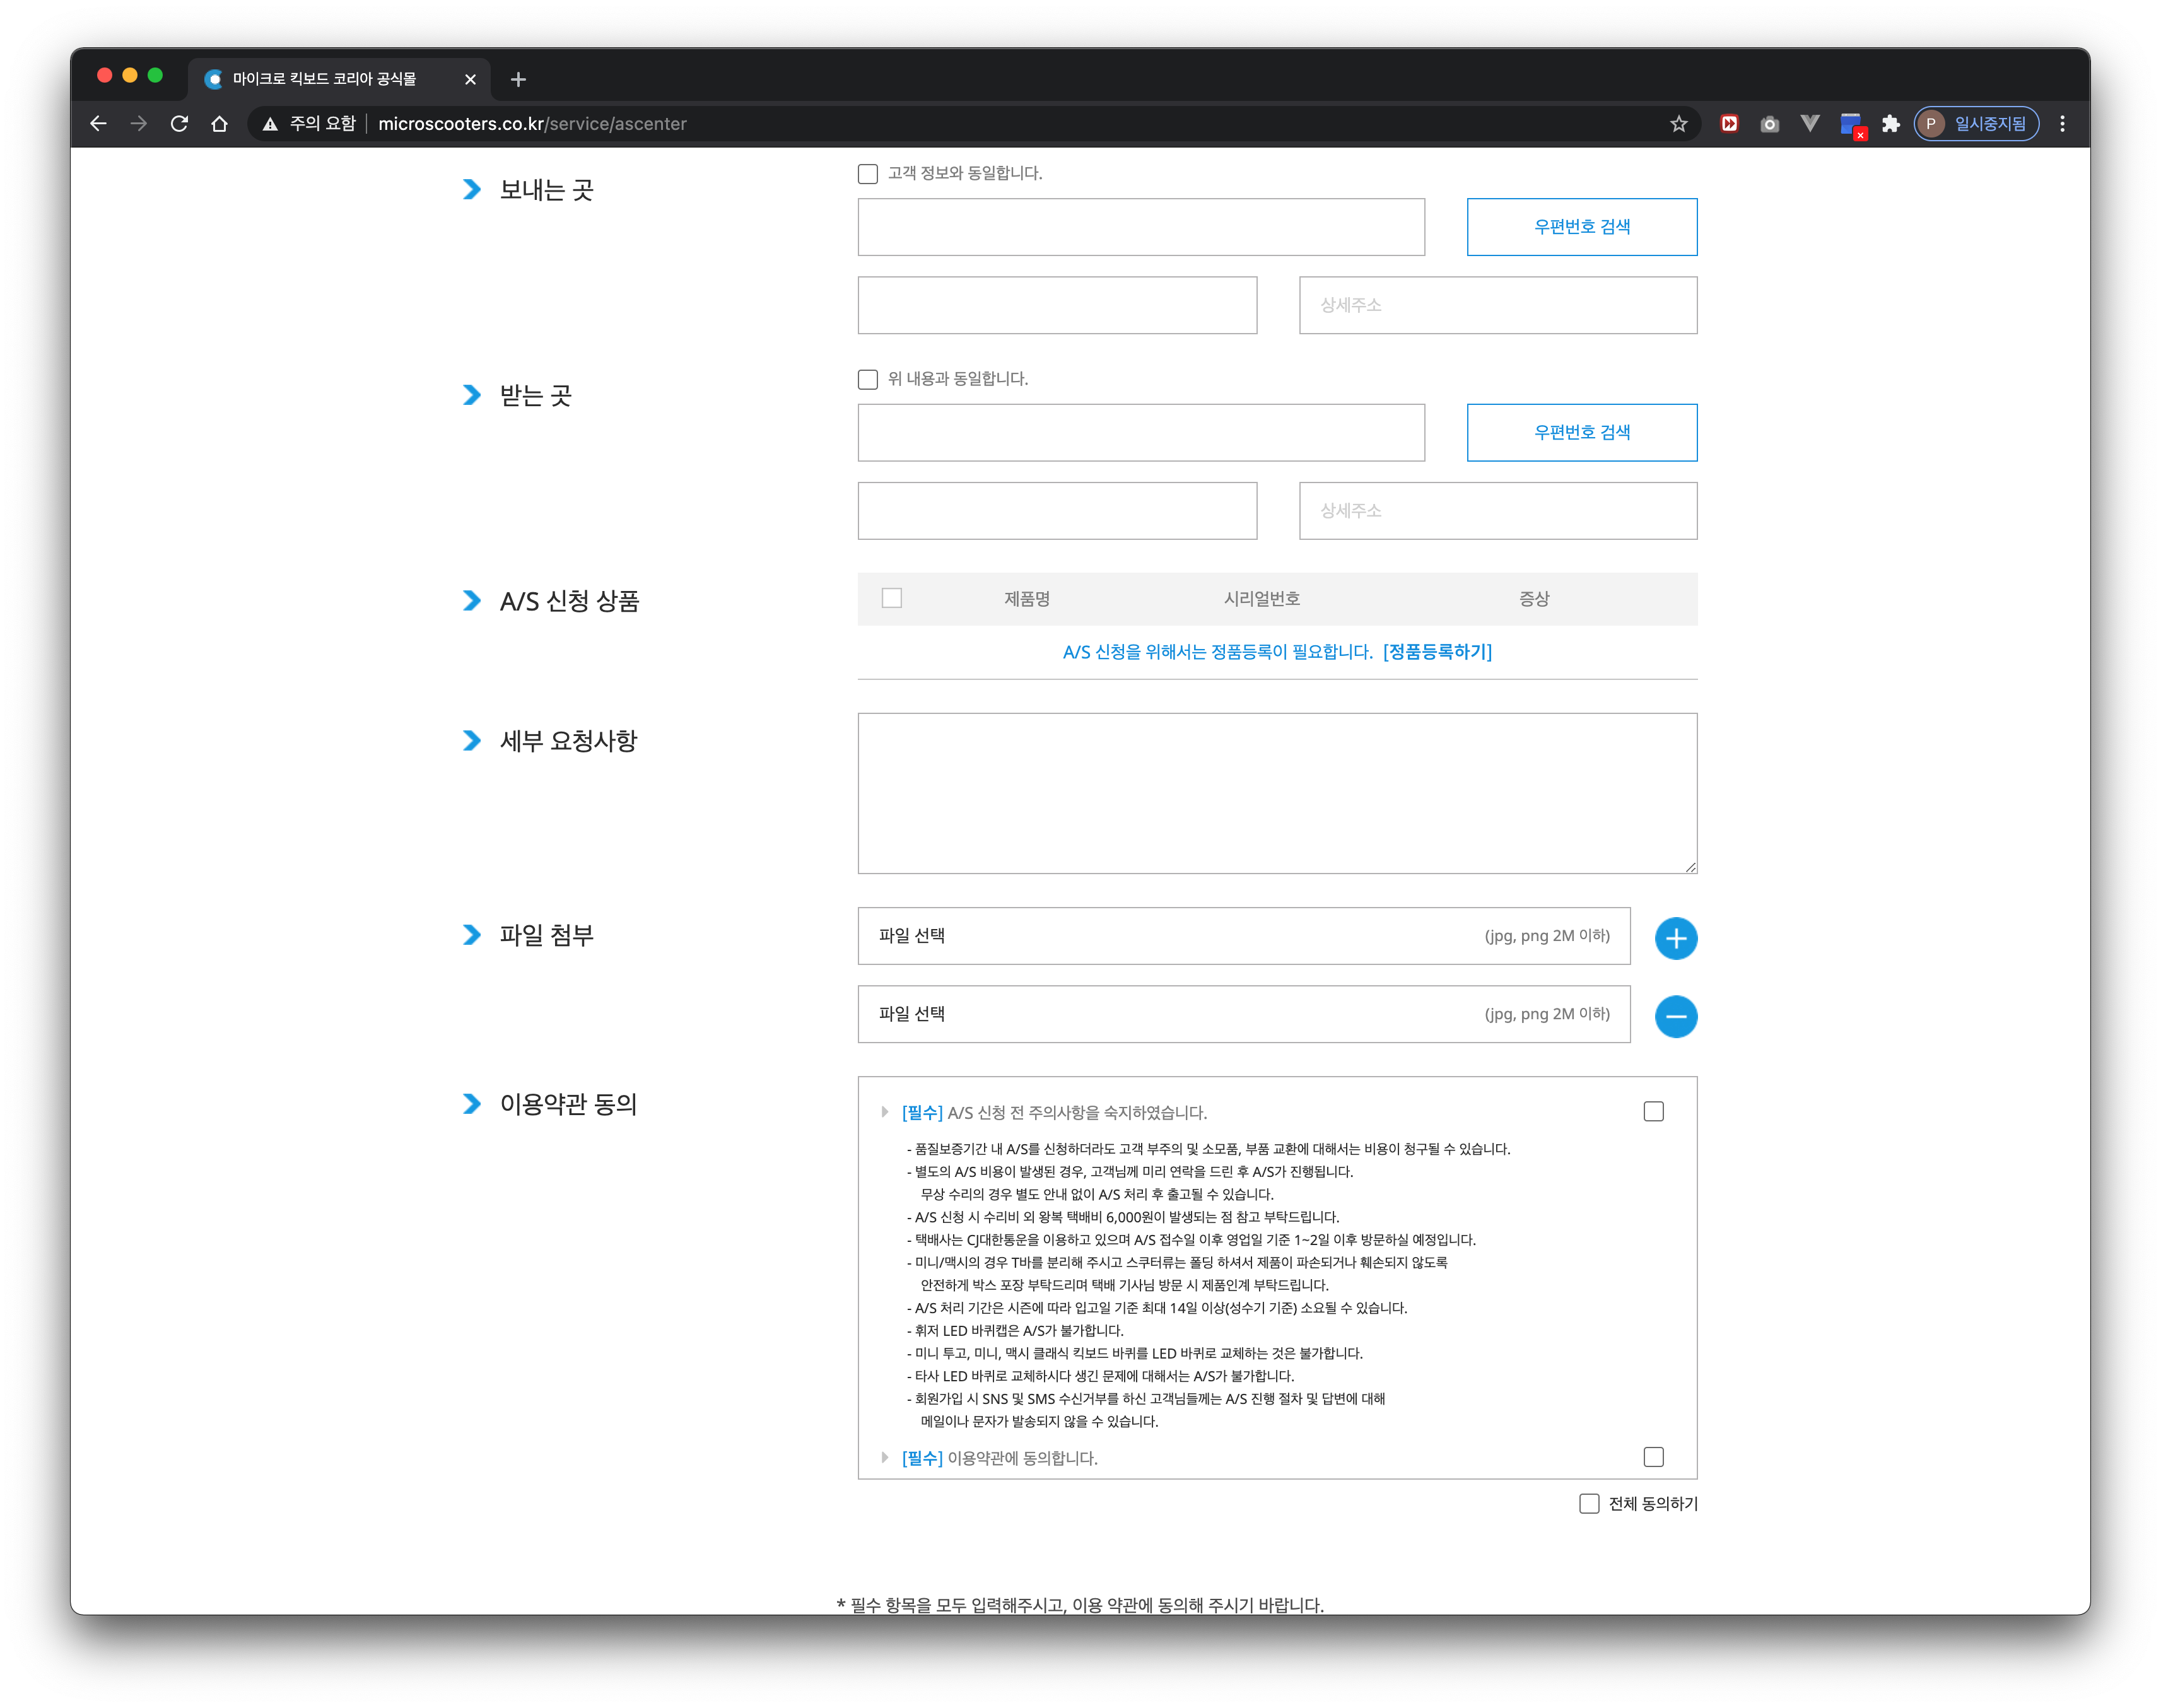This screenshot has height=1708, width=2161.
Task: Open the extensions puzzle icon
Action: click(1890, 124)
